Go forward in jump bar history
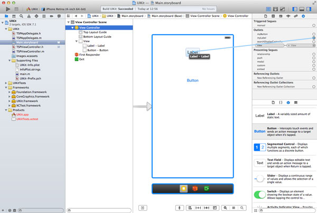 point(82,16)
